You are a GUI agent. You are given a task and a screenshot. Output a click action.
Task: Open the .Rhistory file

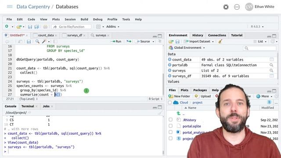[189, 120]
